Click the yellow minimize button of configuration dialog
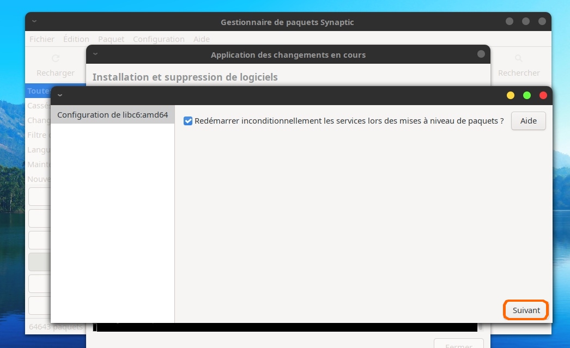Screen dimensions: 570x348 [511, 95]
